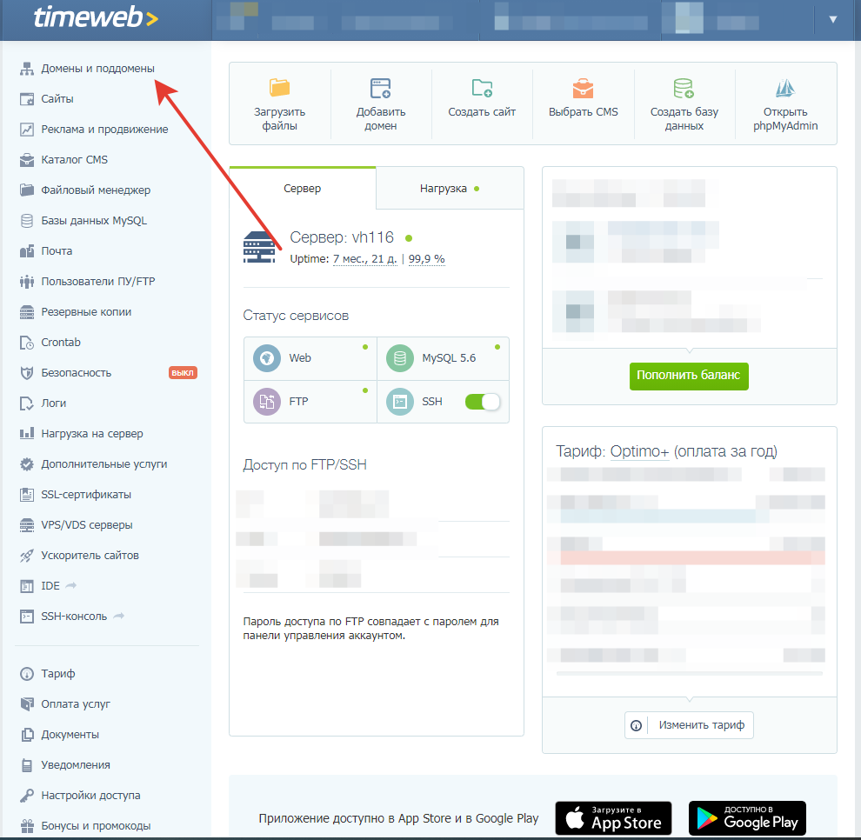The image size is (861, 840).
Task: Click the Доступ по FTP/SSH heading
Action: [x=304, y=465]
